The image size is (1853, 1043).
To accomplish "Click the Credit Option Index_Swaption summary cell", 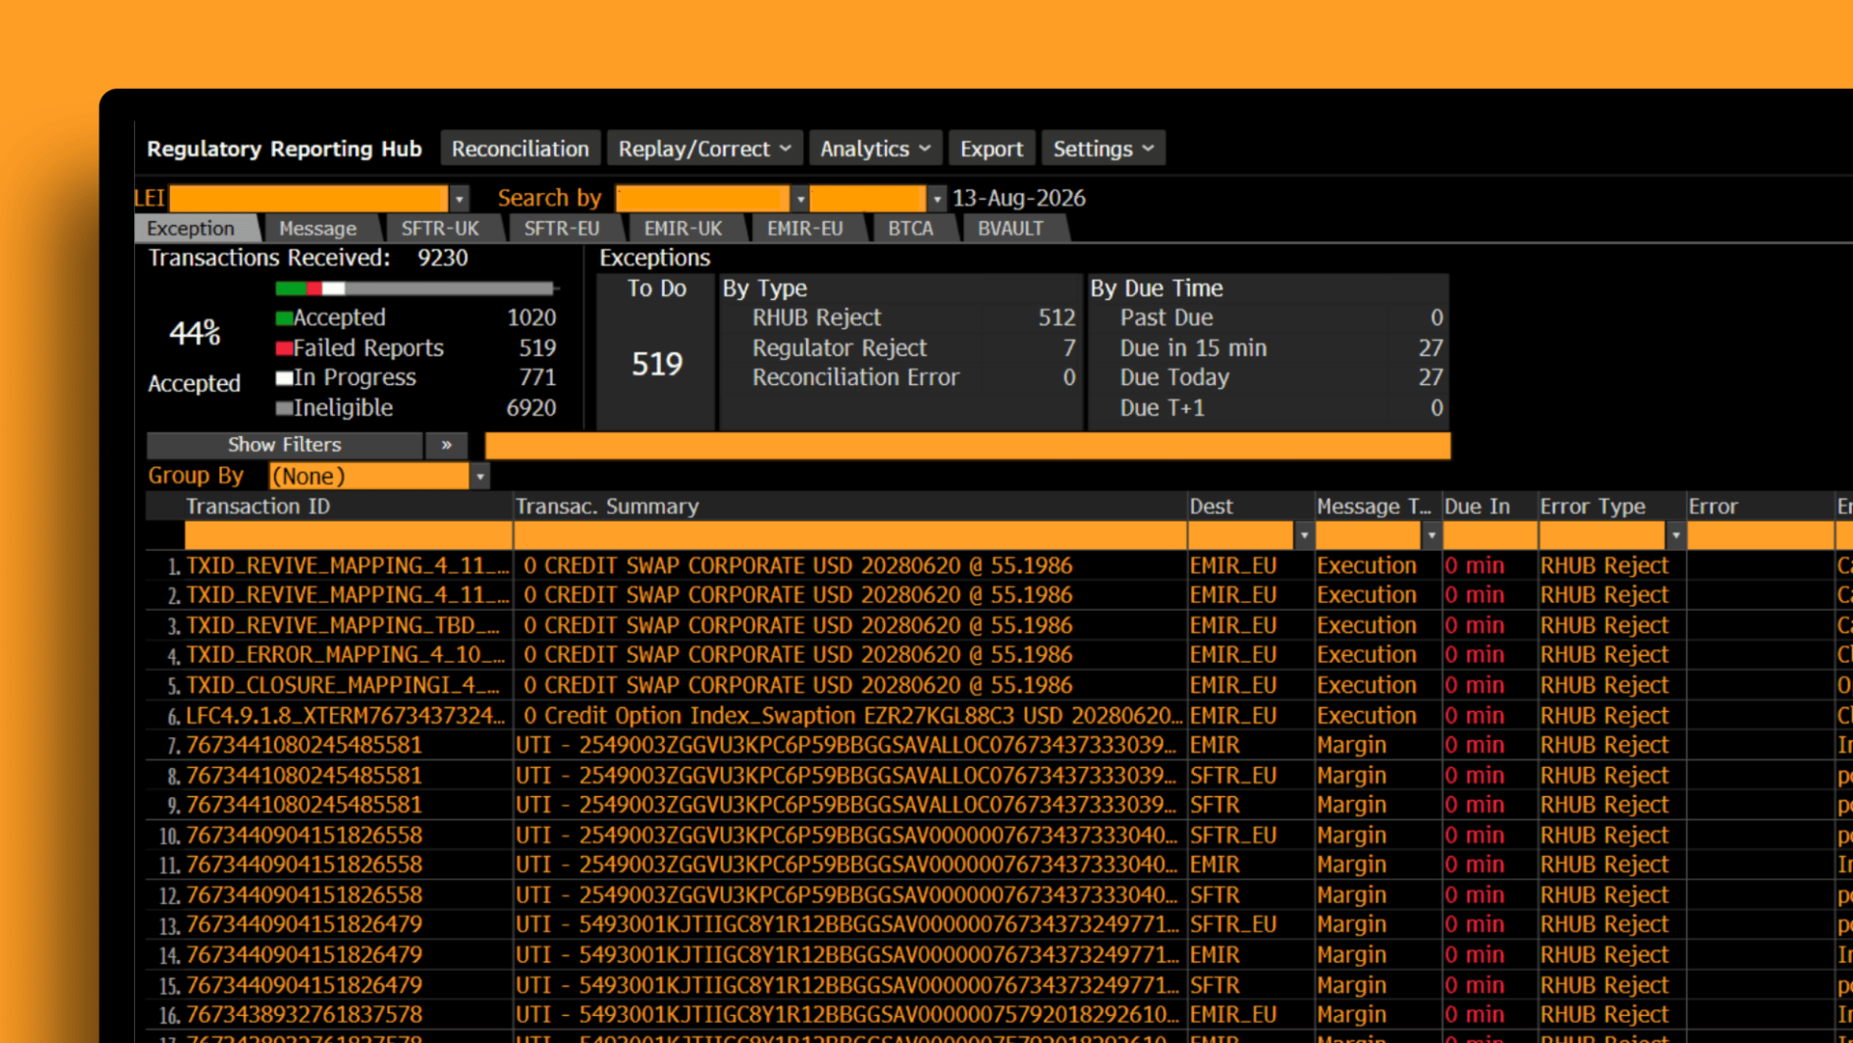I will pyautogui.click(x=850, y=716).
